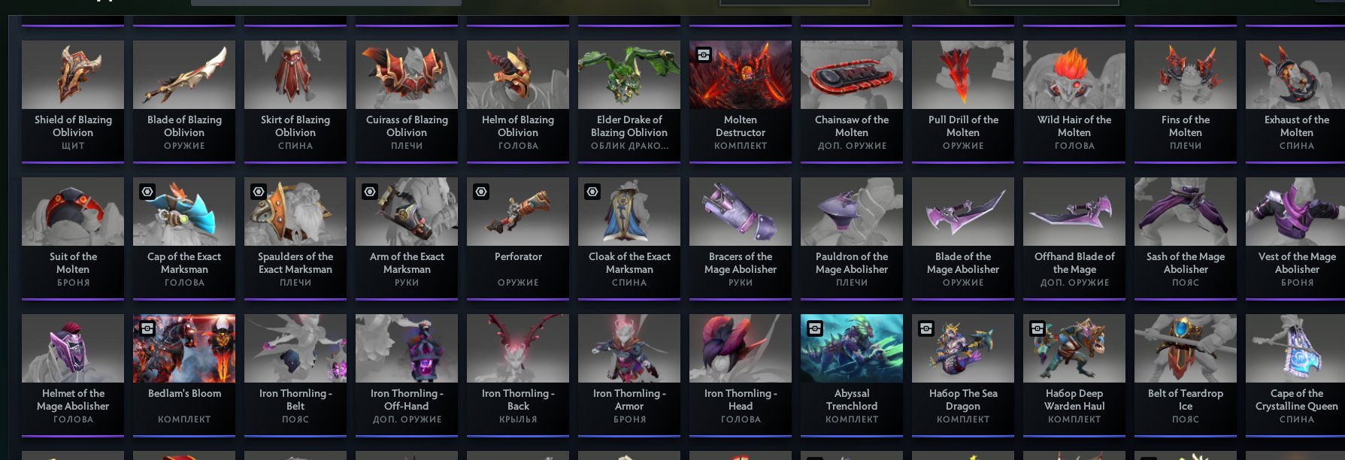The height and width of the screenshot is (460, 1345).
Task: Choose the Chainsaw of the Molten item
Action: pos(852,100)
